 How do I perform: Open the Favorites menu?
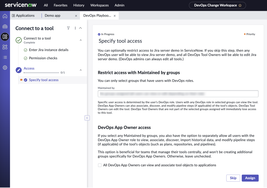click(x=60, y=5)
